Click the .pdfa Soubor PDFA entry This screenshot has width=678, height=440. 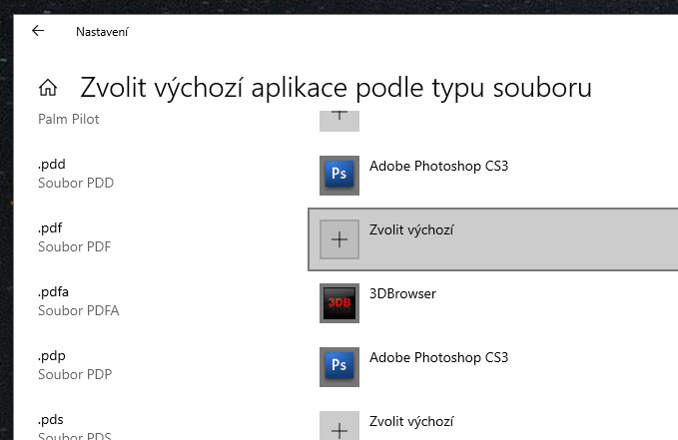click(78, 301)
